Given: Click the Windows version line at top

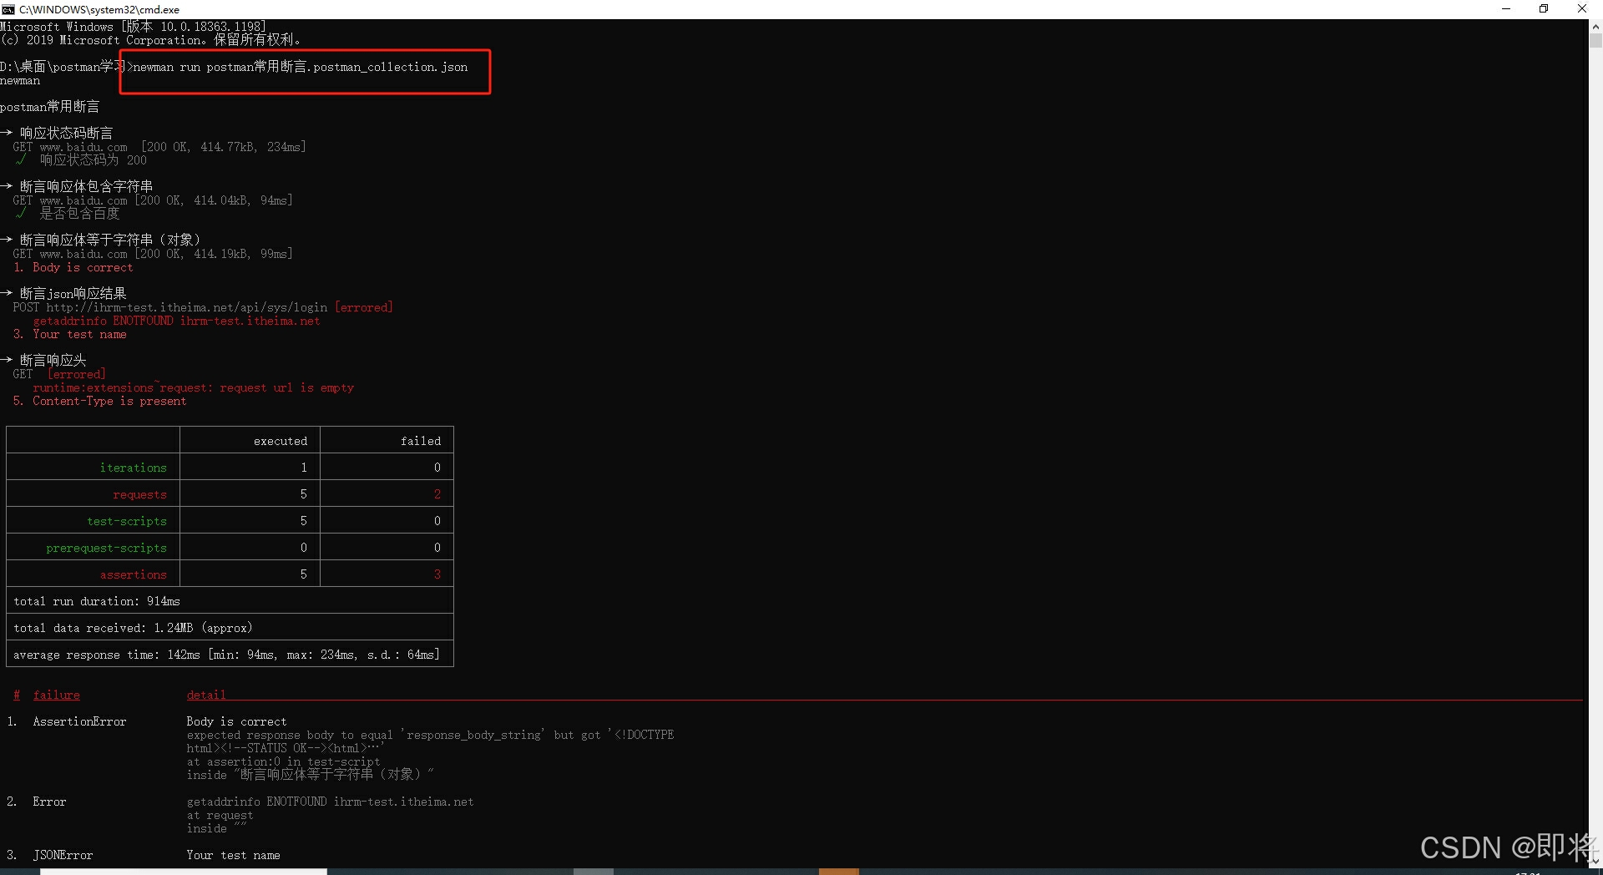Looking at the screenshot, I should click(134, 27).
